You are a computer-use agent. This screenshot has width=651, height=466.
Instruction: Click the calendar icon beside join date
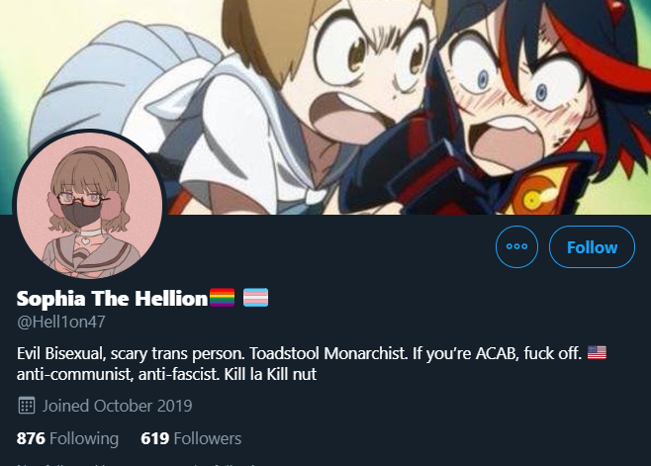27,406
